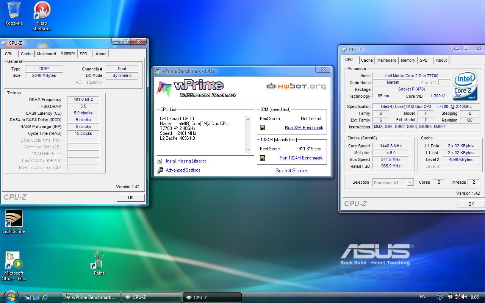The width and height of the screenshot is (485, 303).
Task: Switch to CPU tab in left CPU-Z window
Action: tap(9, 54)
